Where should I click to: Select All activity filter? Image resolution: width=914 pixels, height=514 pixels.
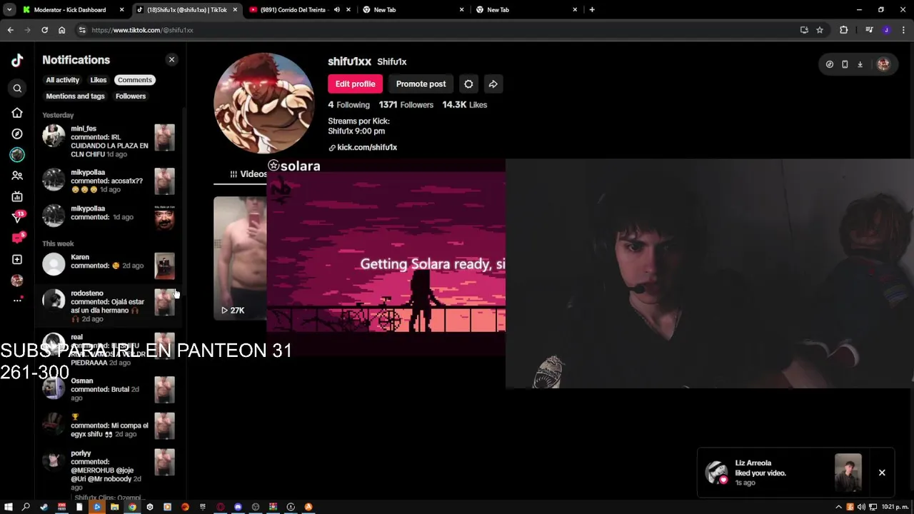[x=63, y=80]
